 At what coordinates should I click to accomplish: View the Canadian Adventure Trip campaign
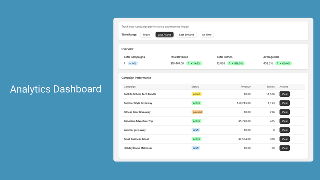pos(285,121)
